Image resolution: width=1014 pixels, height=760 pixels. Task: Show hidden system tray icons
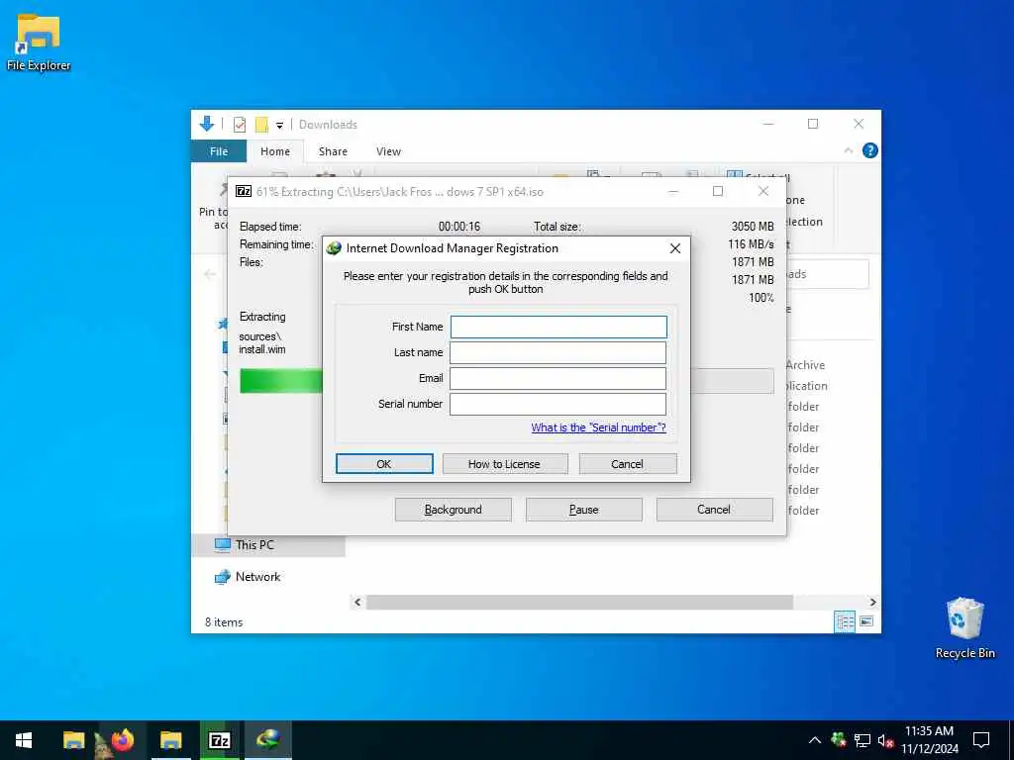click(815, 740)
